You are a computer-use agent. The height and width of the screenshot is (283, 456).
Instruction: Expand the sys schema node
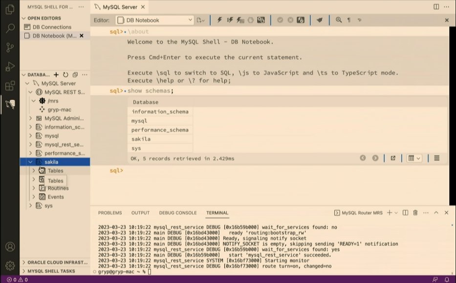tap(30, 206)
